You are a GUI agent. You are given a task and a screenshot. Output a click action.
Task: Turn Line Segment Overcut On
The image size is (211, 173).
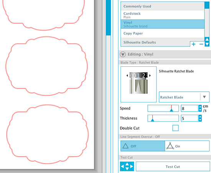(187, 146)
